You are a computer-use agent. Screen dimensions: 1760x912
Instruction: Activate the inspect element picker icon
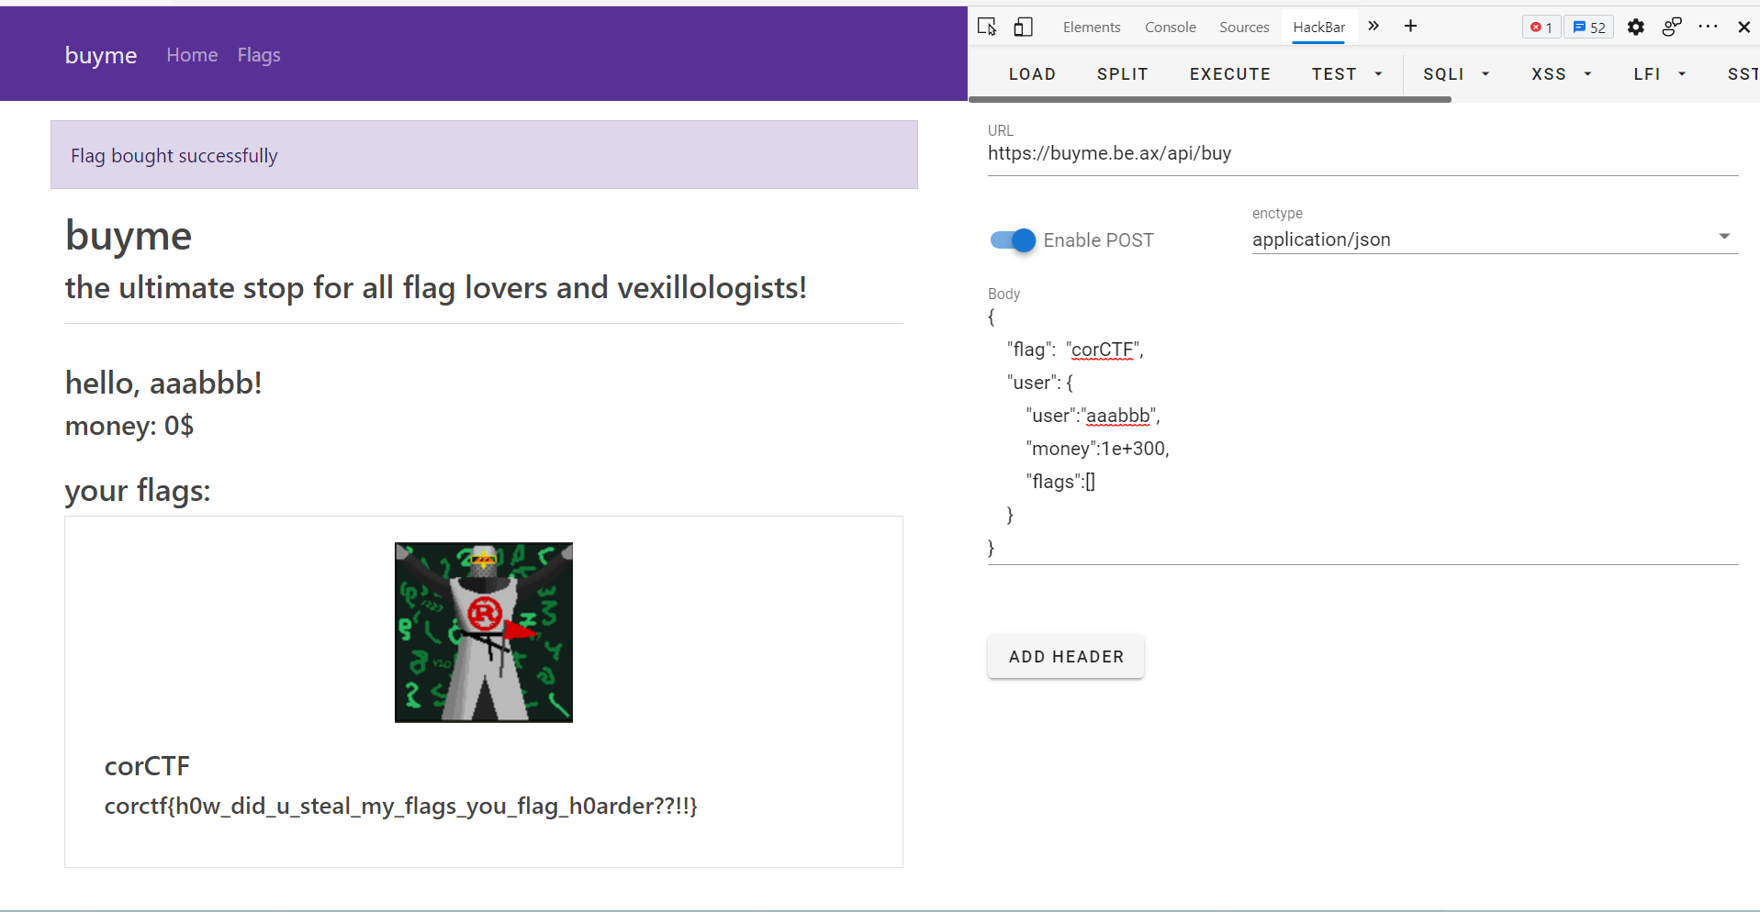click(x=987, y=27)
